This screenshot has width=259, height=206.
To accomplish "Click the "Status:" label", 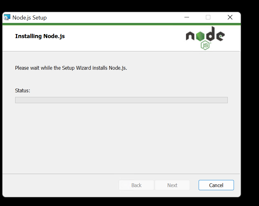I will pyautogui.click(x=23, y=90).
